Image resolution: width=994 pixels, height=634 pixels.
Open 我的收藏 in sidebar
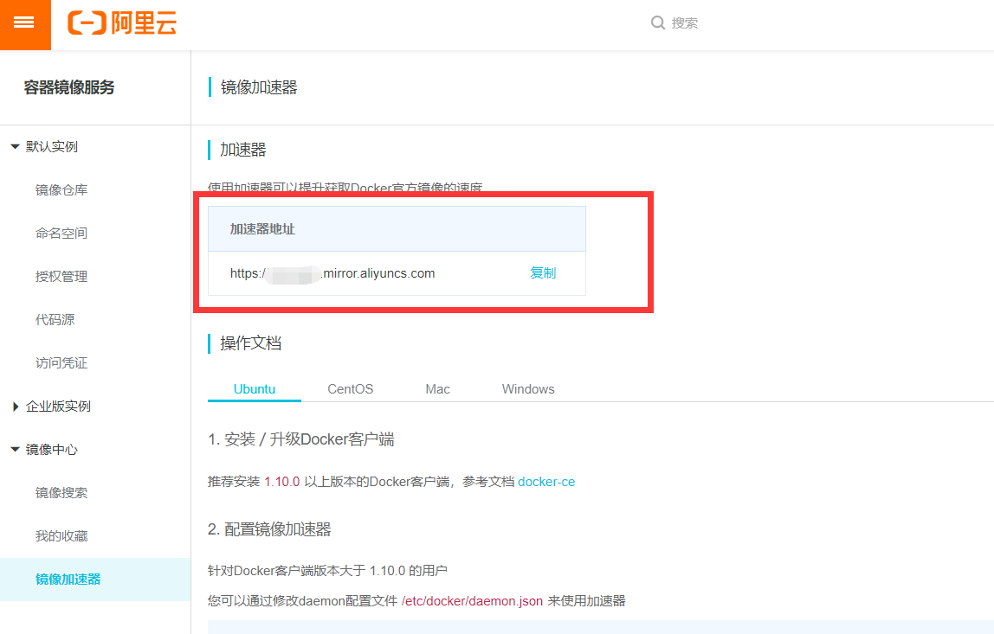(61, 535)
